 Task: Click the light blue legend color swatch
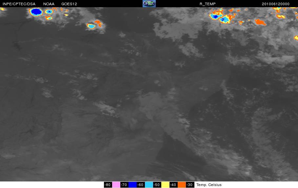coord(149,185)
